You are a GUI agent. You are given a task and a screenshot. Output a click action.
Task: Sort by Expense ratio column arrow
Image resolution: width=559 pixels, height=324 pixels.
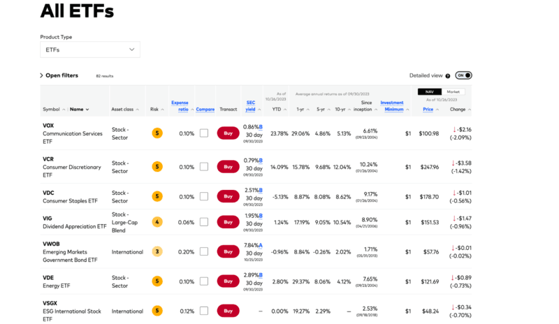(x=192, y=110)
